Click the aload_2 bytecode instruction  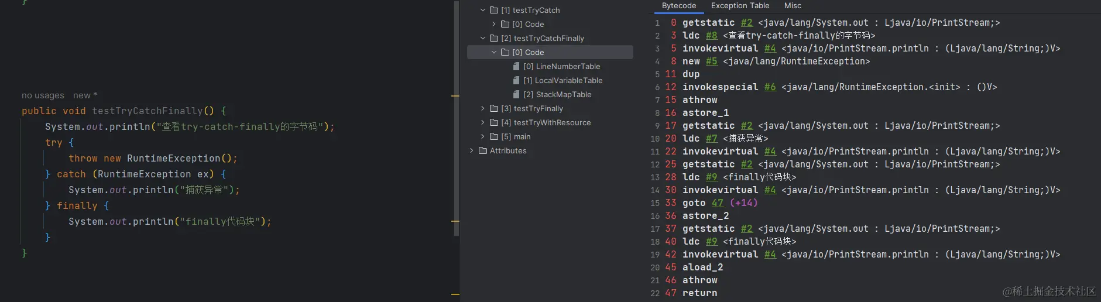[702, 267]
